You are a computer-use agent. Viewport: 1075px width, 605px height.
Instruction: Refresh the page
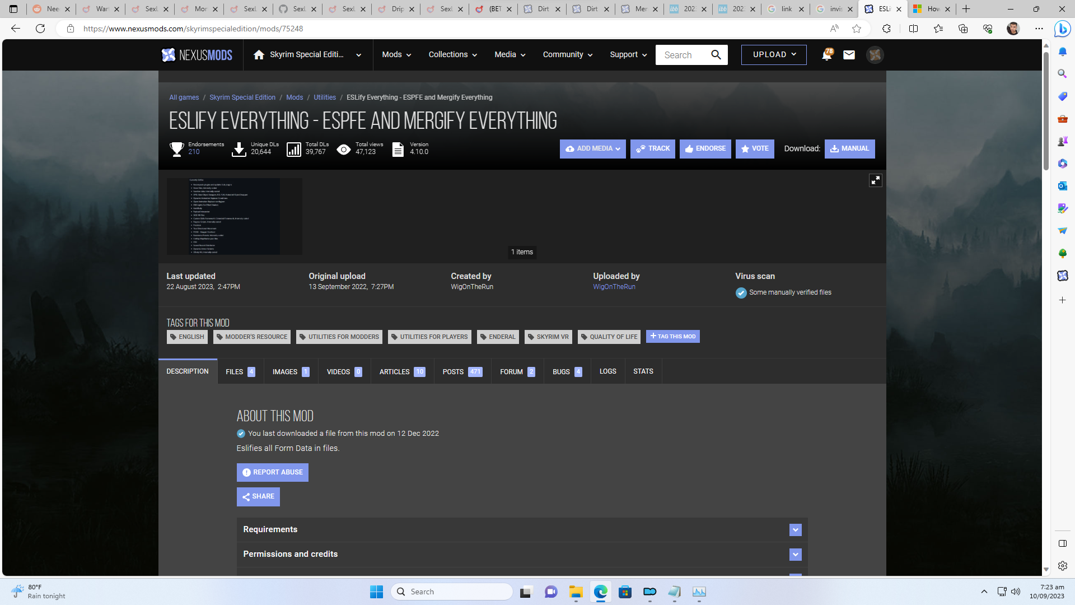click(x=40, y=29)
